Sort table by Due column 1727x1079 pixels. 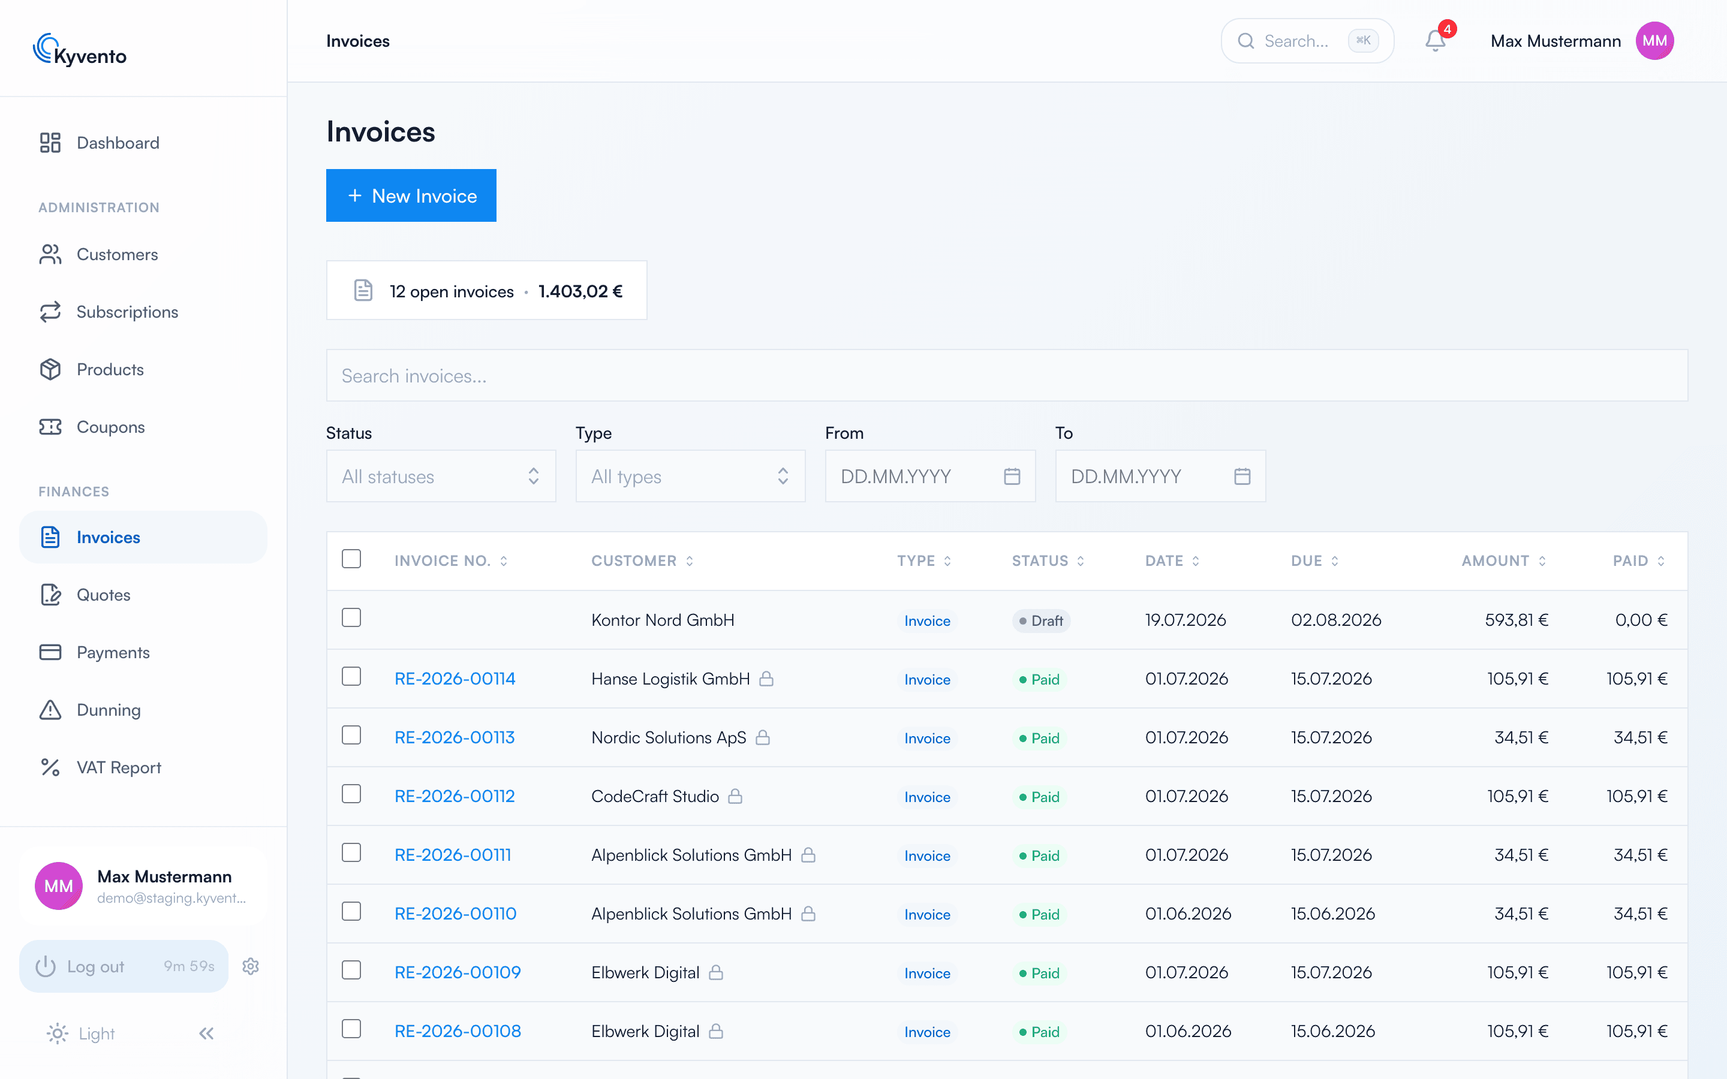(1314, 561)
